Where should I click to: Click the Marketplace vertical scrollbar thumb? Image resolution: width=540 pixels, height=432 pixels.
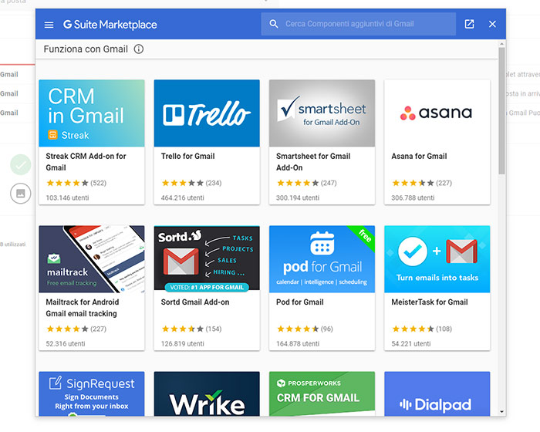point(501,111)
